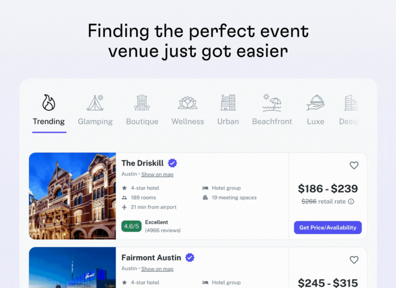Favorite Fairmont Austin with heart

354,260
